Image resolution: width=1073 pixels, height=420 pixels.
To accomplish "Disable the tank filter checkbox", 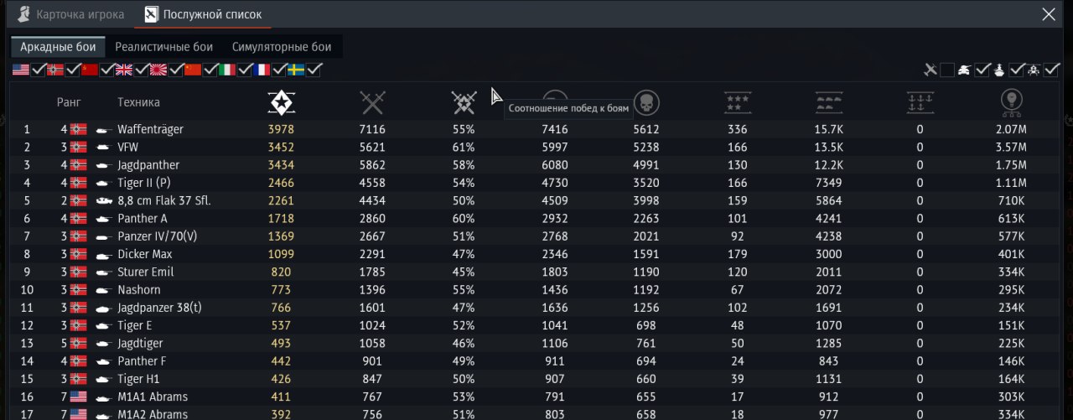I will coord(982,70).
